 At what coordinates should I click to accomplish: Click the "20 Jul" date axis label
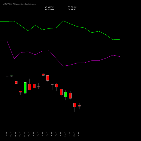(60, 134)
